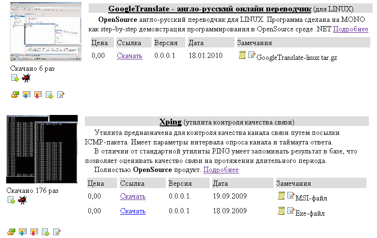Click the add icon beside Xping's bug icon

pyautogui.click(x=11, y=200)
